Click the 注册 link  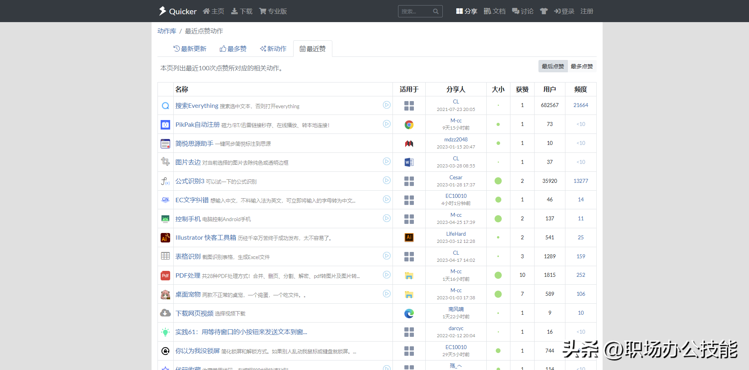click(x=587, y=11)
